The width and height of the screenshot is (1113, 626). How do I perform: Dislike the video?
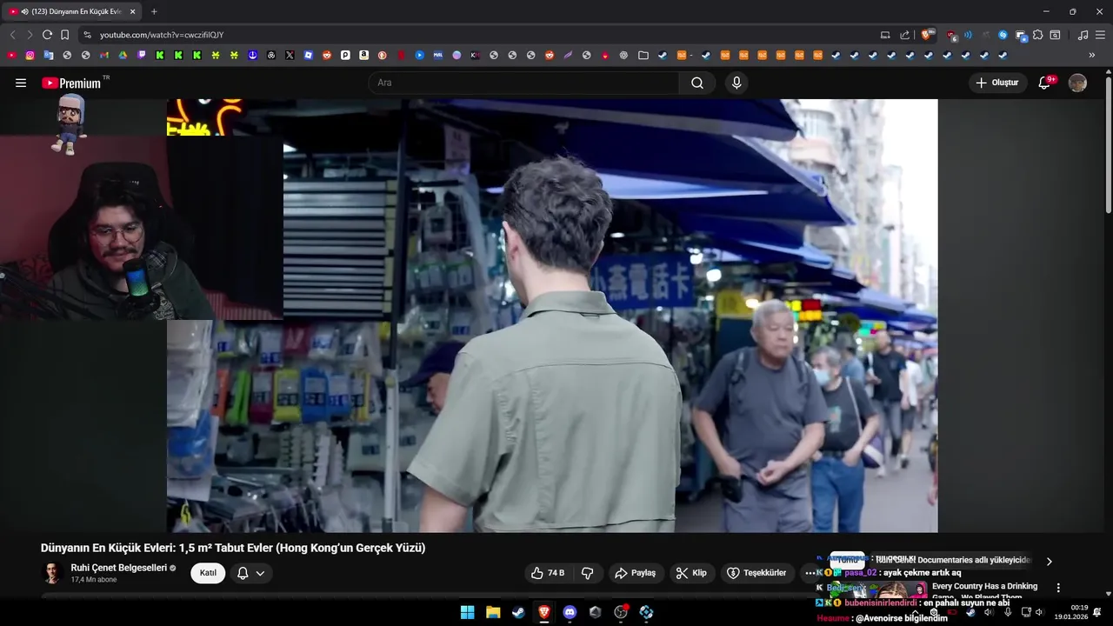[x=588, y=573]
